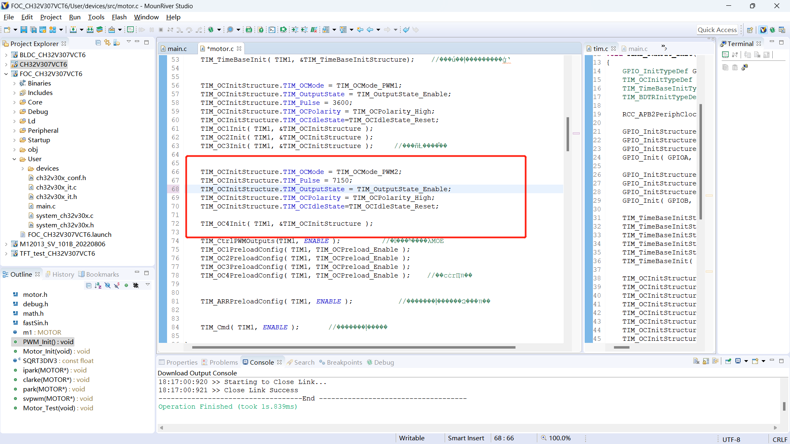Toggle Hide Non-Public Members green dot in Outline

pos(126,285)
